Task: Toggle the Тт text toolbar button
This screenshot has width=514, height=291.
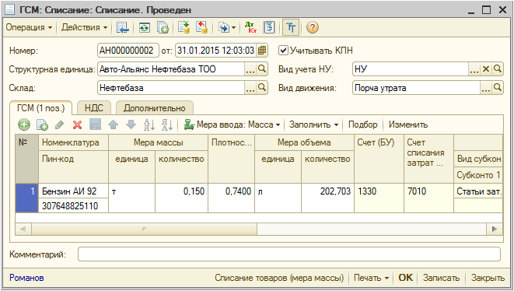Action: pos(291,27)
